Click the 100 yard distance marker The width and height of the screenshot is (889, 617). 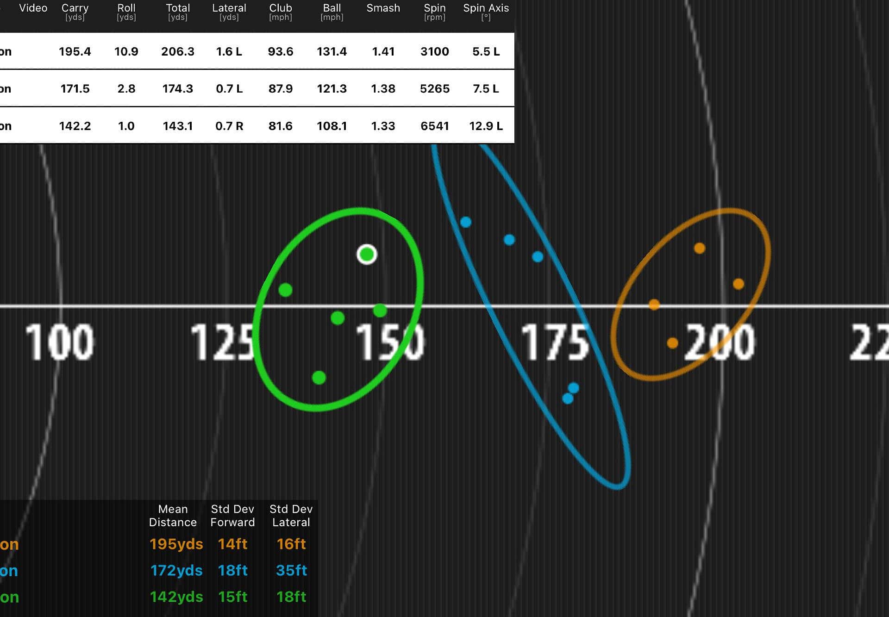coord(59,343)
